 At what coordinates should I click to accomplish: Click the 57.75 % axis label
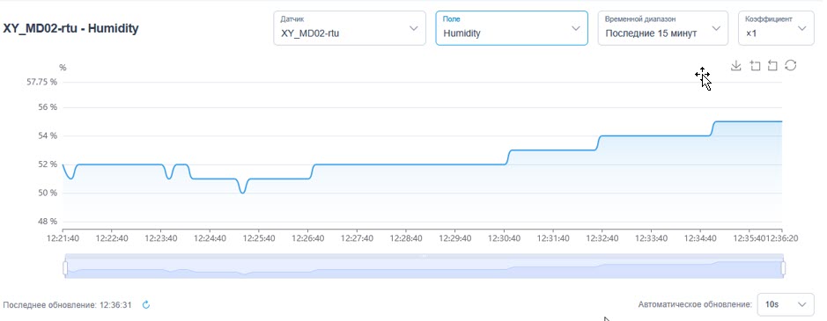point(41,82)
